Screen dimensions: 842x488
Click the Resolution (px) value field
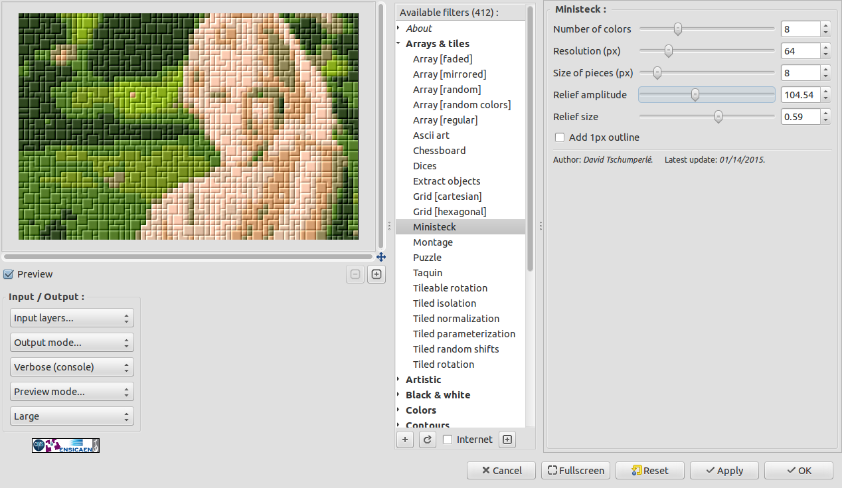[x=800, y=51]
